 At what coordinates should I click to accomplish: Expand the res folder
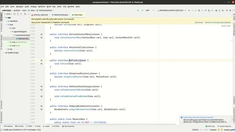[x=6, y=49]
